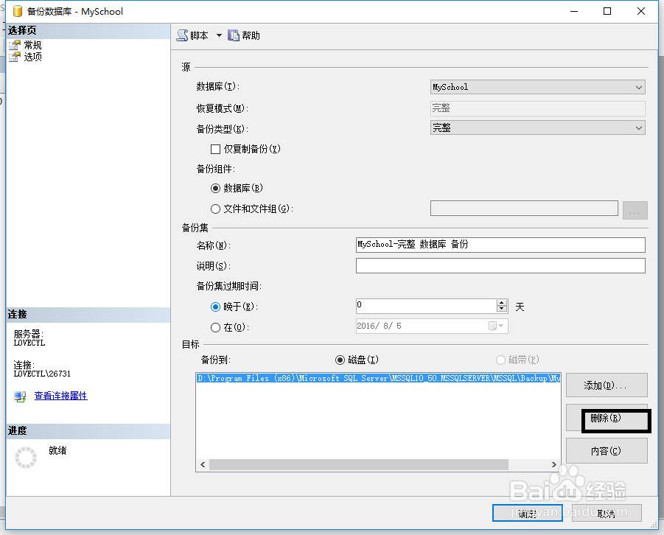This screenshot has height=535, width=664.
Task: Click the 查看连接属性 hyperlink
Action: (60, 395)
